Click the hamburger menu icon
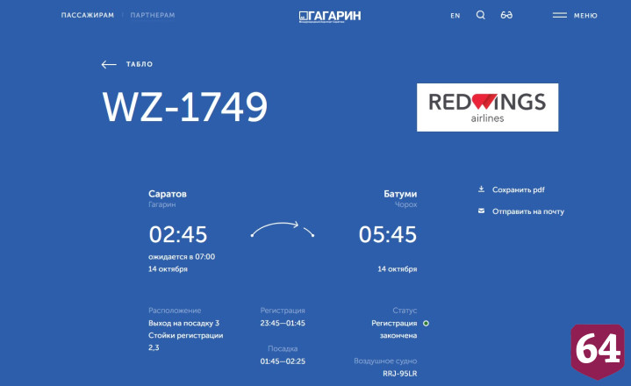The image size is (631, 386). click(559, 15)
